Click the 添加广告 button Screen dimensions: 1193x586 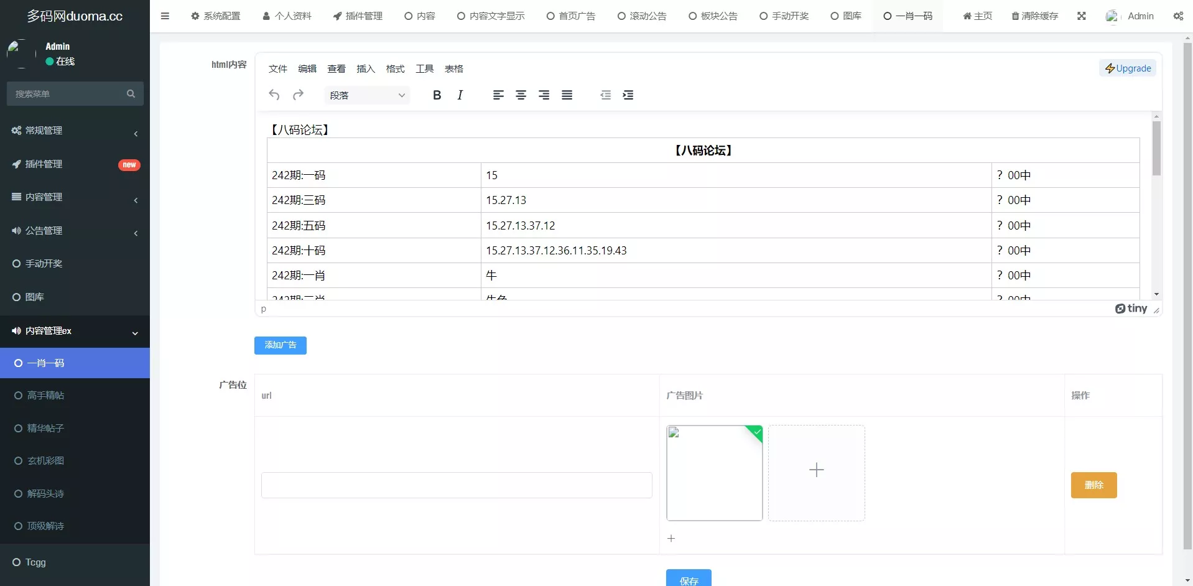(280, 345)
